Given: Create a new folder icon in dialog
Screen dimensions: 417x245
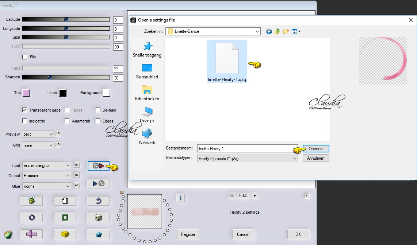Looking at the screenshot, I should [x=286, y=31].
